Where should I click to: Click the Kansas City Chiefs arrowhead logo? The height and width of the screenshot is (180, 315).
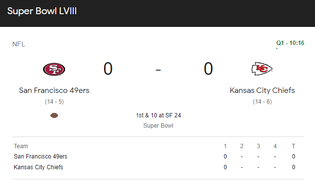(262, 69)
